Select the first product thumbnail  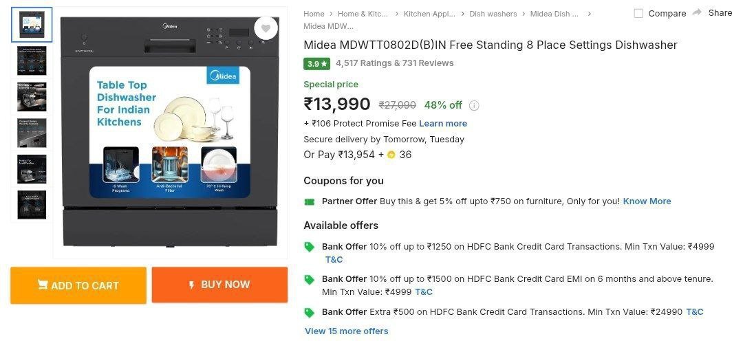(32, 25)
